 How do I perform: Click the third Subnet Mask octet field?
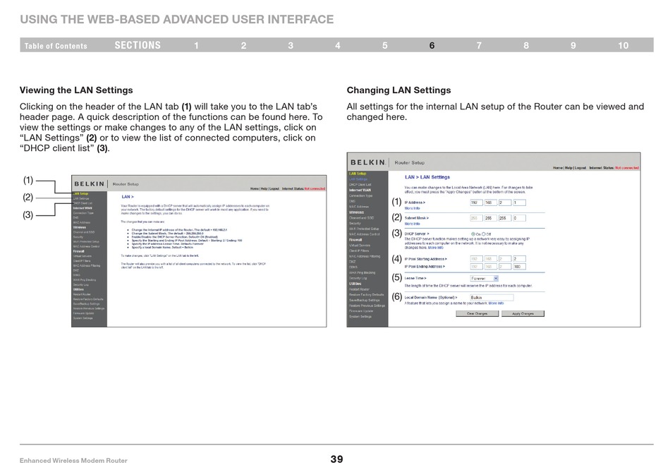click(505, 218)
